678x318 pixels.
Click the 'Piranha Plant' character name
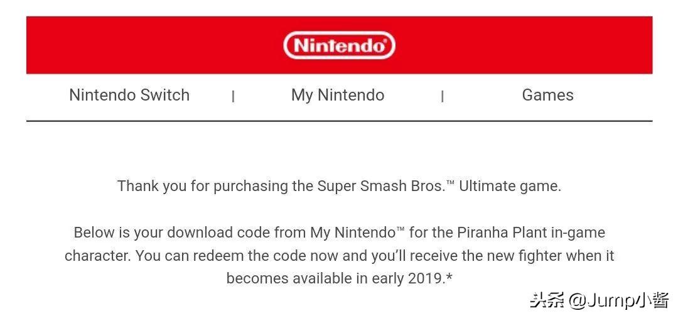click(502, 233)
